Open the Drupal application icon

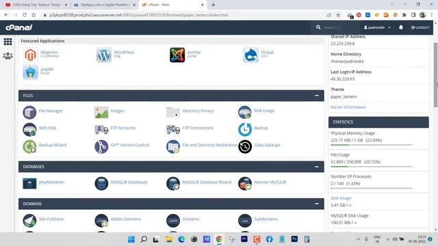[x=250, y=55]
